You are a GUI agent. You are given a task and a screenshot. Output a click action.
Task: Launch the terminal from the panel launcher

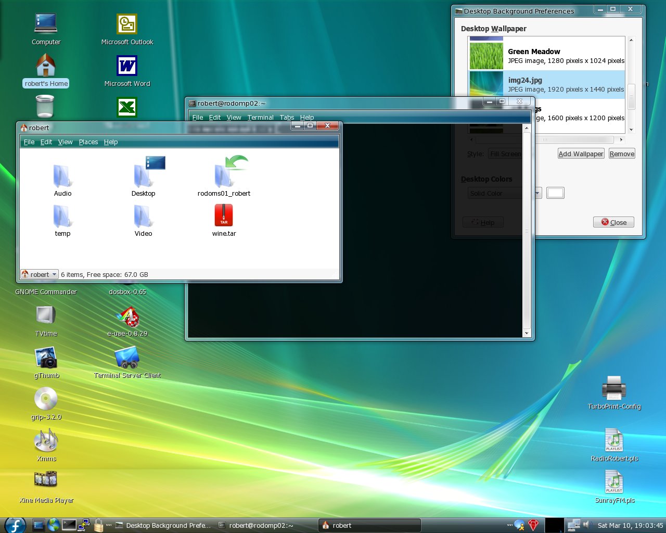69,525
